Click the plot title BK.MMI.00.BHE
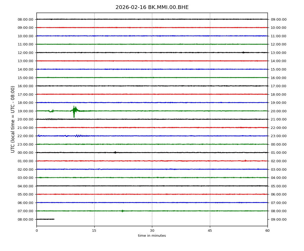Screen dimensions: 304x251 152,7
